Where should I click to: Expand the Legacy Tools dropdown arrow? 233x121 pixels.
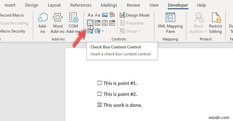pyautogui.click(x=103, y=31)
